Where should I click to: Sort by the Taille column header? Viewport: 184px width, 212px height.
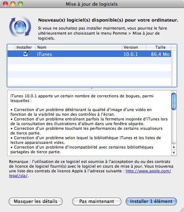pyautogui.click(x=158, y=47)
